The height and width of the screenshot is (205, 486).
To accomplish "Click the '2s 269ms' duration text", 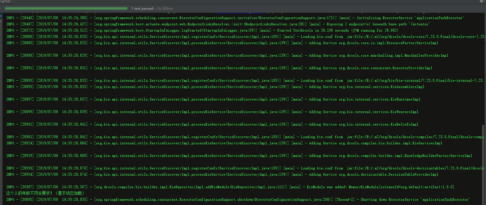I will (x=165, y=9).
